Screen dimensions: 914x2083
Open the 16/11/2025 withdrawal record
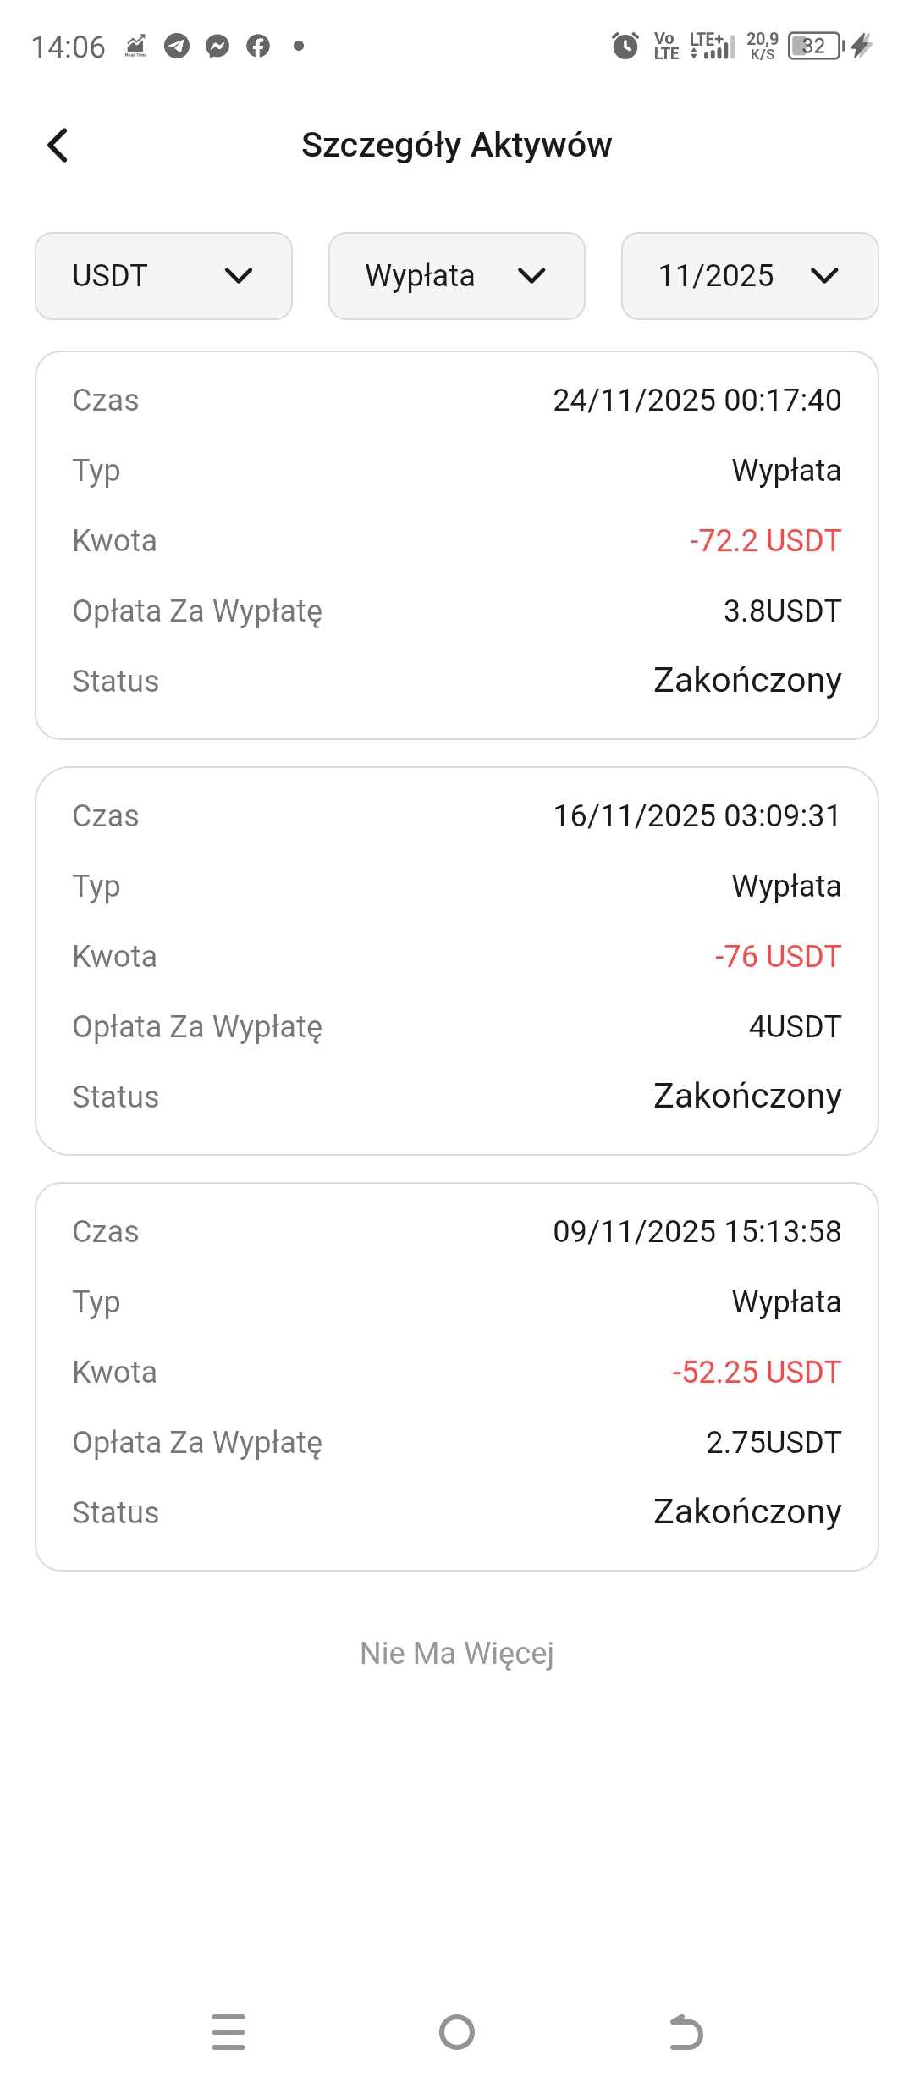tap(457, 961)
